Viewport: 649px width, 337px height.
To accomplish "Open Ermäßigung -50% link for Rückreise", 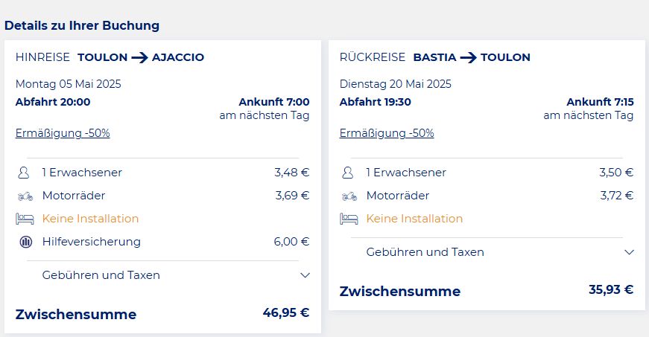I will 387,133.
